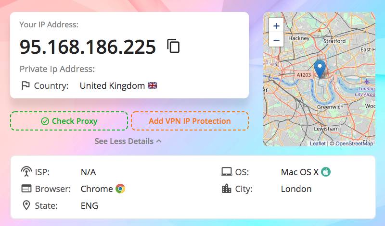The width and height of the screenshot is (385, 226).
Task: Collapse details with See Less Details
Action: (x=128, y=141)
